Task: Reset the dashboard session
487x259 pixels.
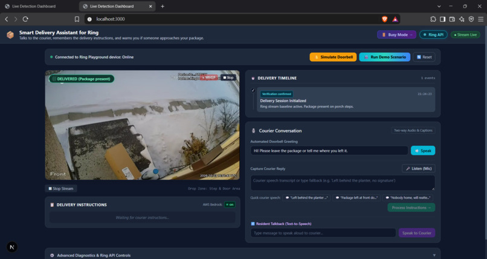Action: click(x=424, y=57)
